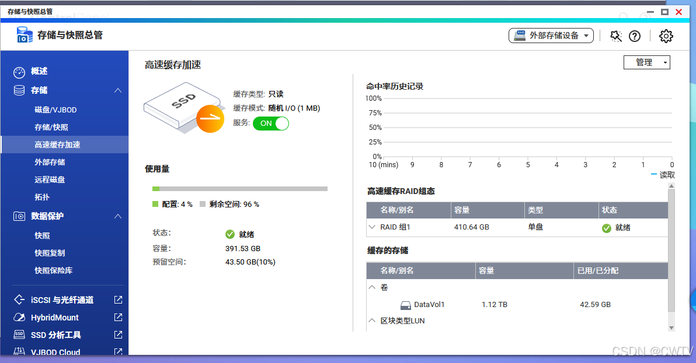Click the 410.64 GB capacity cell
Image resolution: width=696 pixels, height=363 pixels.
[x=471, y=227]
